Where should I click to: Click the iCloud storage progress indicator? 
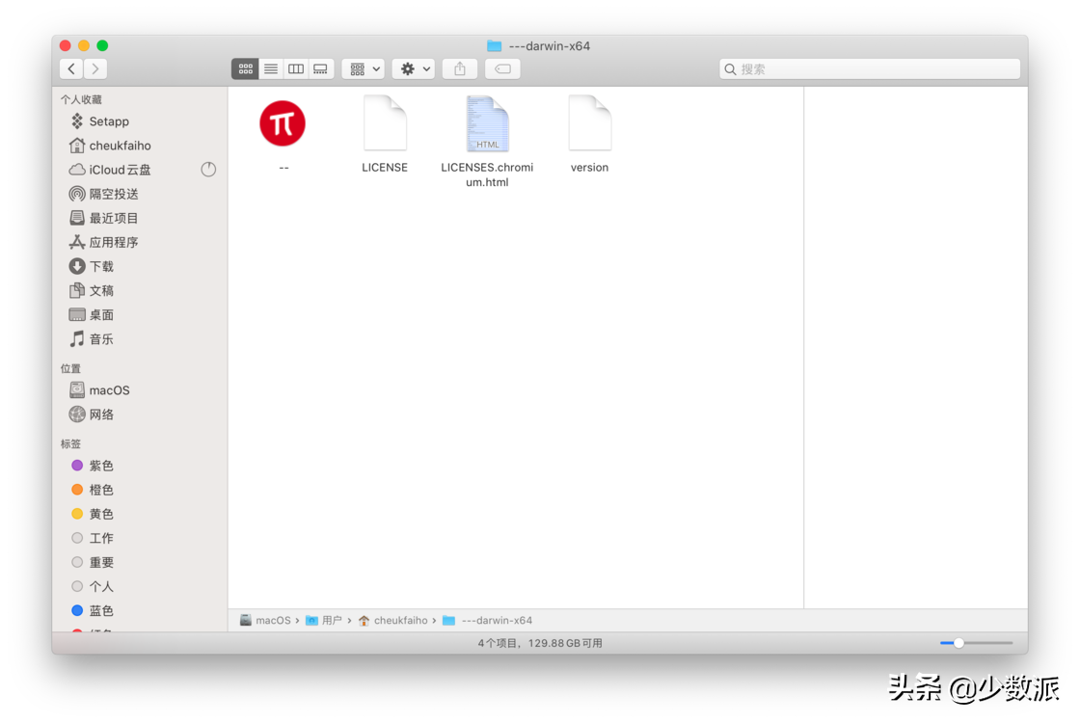coord(208,170)
